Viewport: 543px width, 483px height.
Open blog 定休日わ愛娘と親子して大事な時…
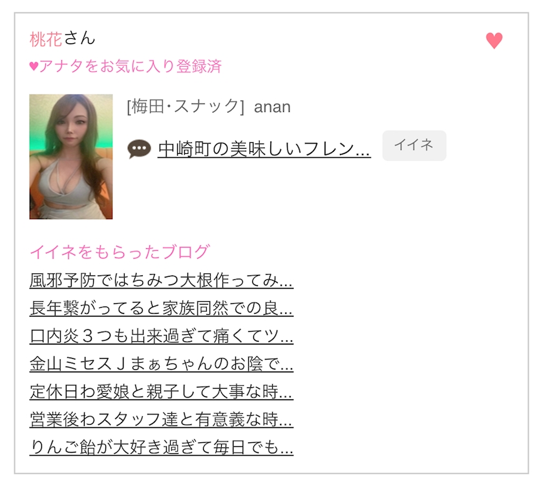162,392
